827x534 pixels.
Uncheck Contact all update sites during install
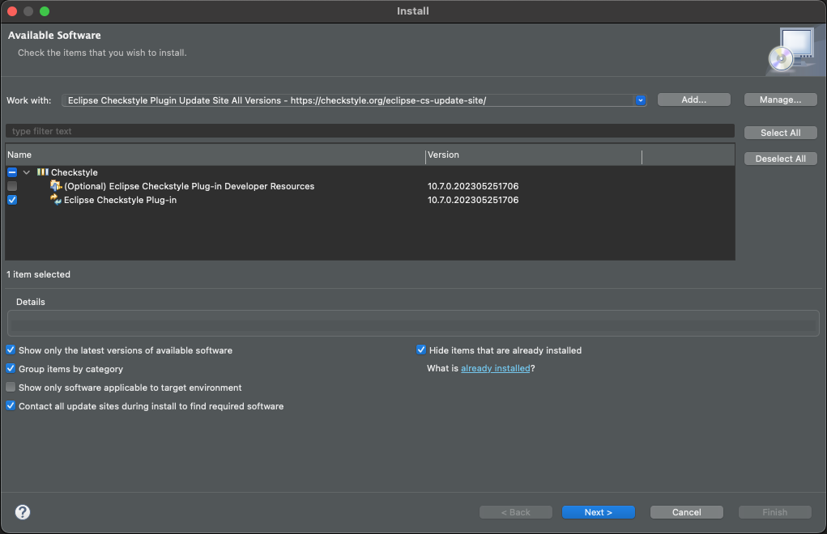click(x=10, y=405)
